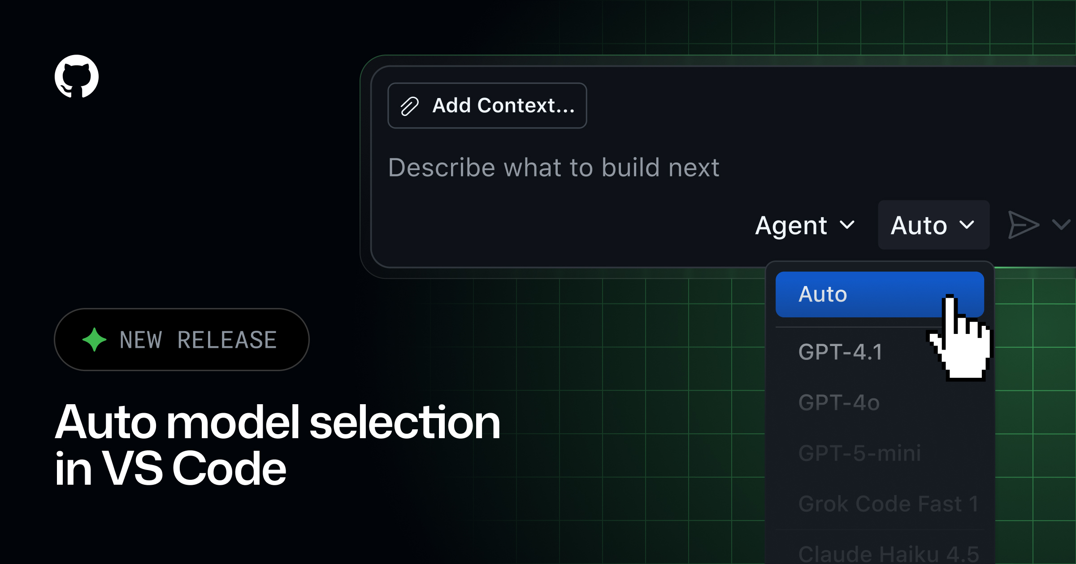Screen dimensions: 1076x564
Task: Click the Agent mode label text
Action: (x=791, y=225)
